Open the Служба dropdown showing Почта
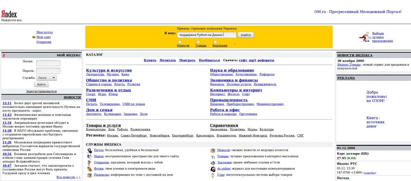411x181 pixels. (47, 78)
